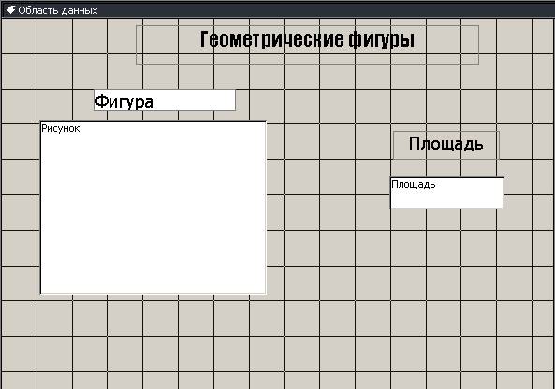This screenshot has width=555, height=389.
Task: Click the empty white center of Рисунок frame
Action: click(x=153, y=212)
